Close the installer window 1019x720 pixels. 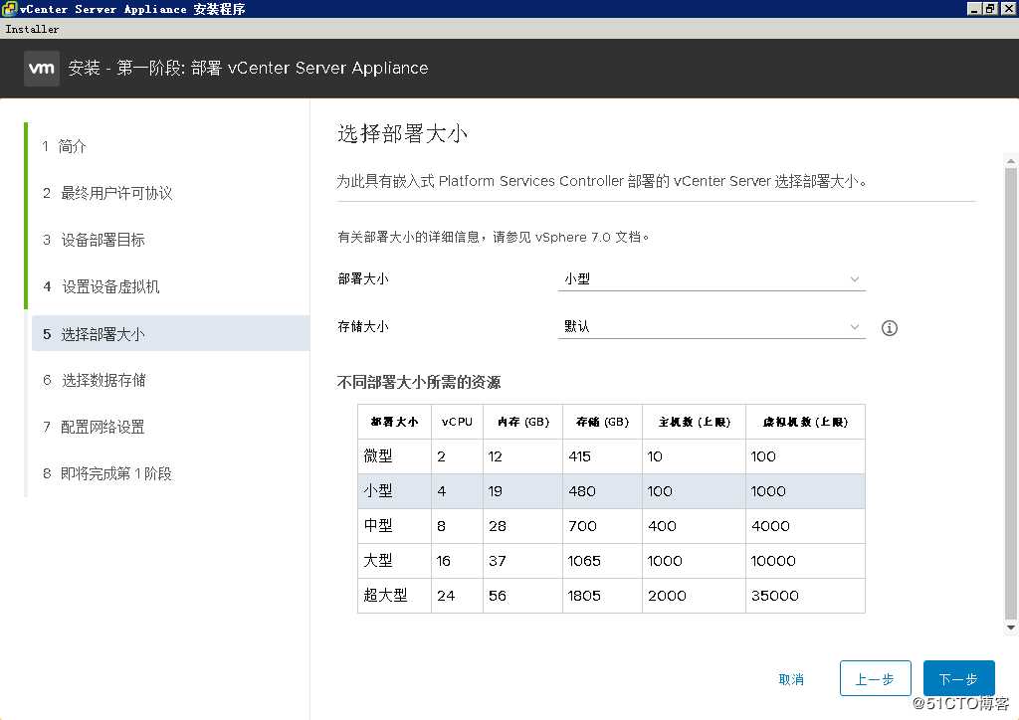point(1007,8)
